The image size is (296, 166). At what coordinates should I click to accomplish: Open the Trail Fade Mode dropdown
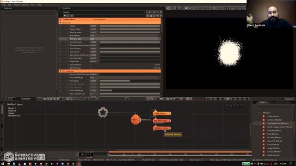pyautogui.click(x=125, y=77)
